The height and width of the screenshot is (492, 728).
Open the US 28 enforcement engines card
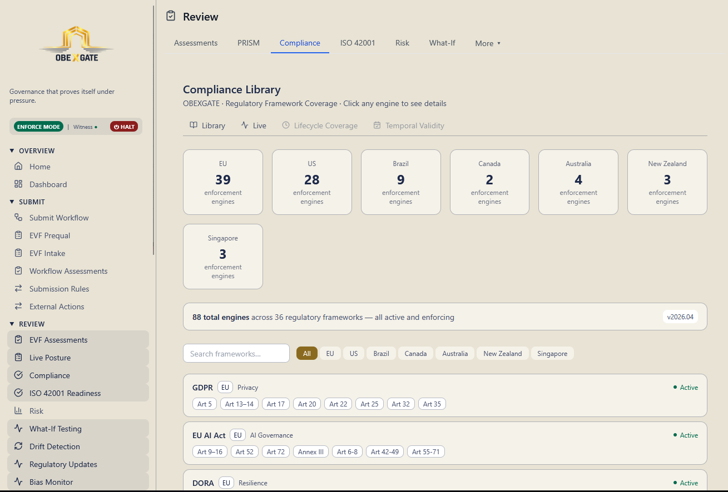[312, 182]
